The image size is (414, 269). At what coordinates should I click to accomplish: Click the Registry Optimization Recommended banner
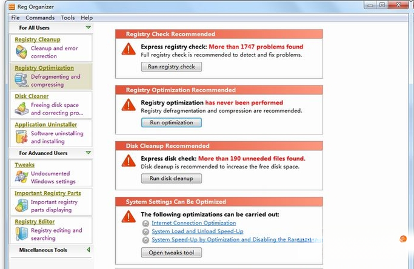(x=219, y=90)
